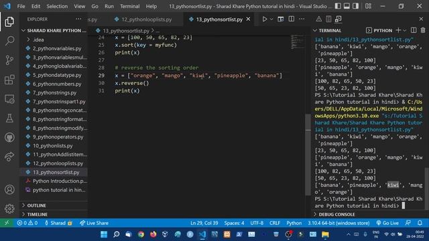Click the code minimap
Screen dimensions: 429x241
(298, 42)
